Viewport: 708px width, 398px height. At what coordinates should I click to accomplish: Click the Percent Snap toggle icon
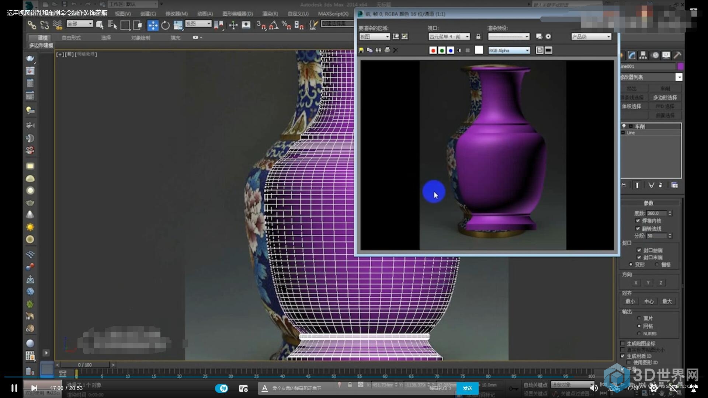[286, 25]
